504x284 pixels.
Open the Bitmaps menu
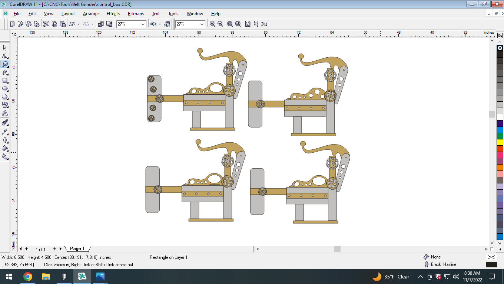(x=135, y=14)
